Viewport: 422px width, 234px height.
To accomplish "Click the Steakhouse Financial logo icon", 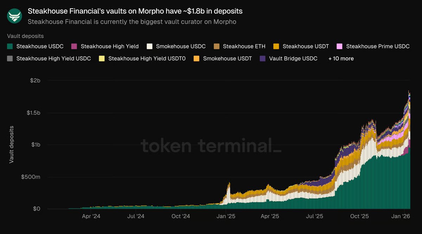I will tap(14, 15).
